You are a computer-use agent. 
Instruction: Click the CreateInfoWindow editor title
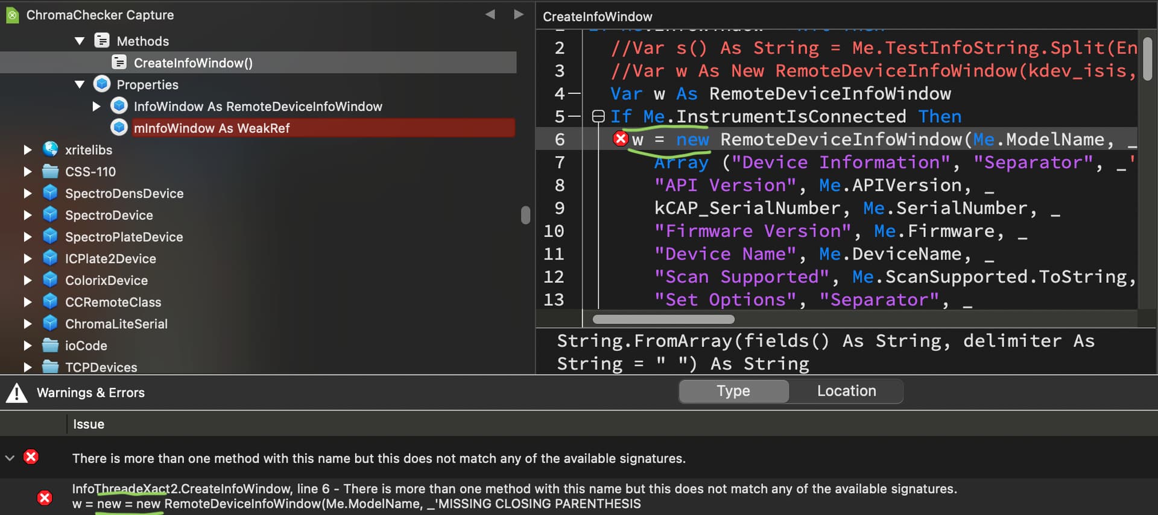pyautogui.click(x=597, y=16)
